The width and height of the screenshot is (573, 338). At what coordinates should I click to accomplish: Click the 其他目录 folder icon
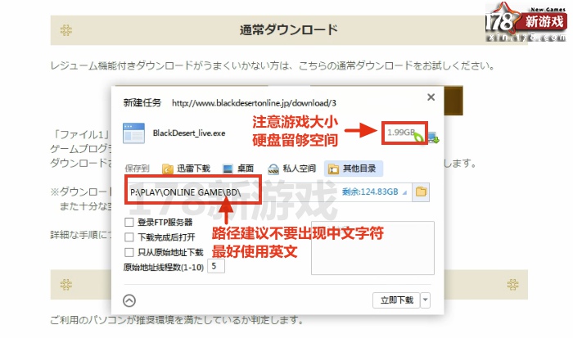(333, 169)
